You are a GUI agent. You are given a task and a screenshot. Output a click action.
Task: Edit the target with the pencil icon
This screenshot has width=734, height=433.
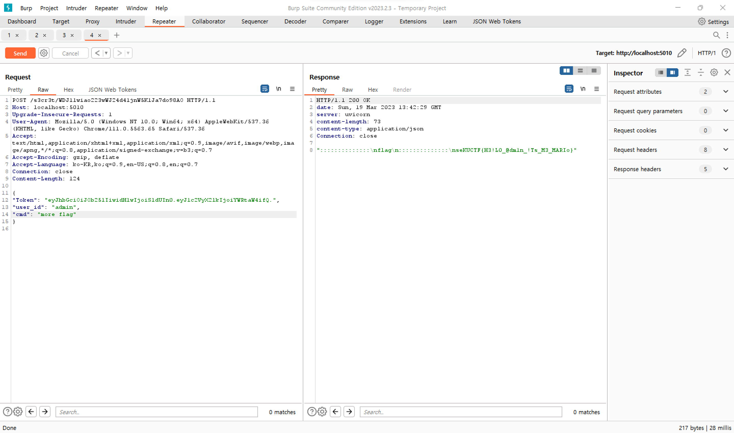pos(682,53)
